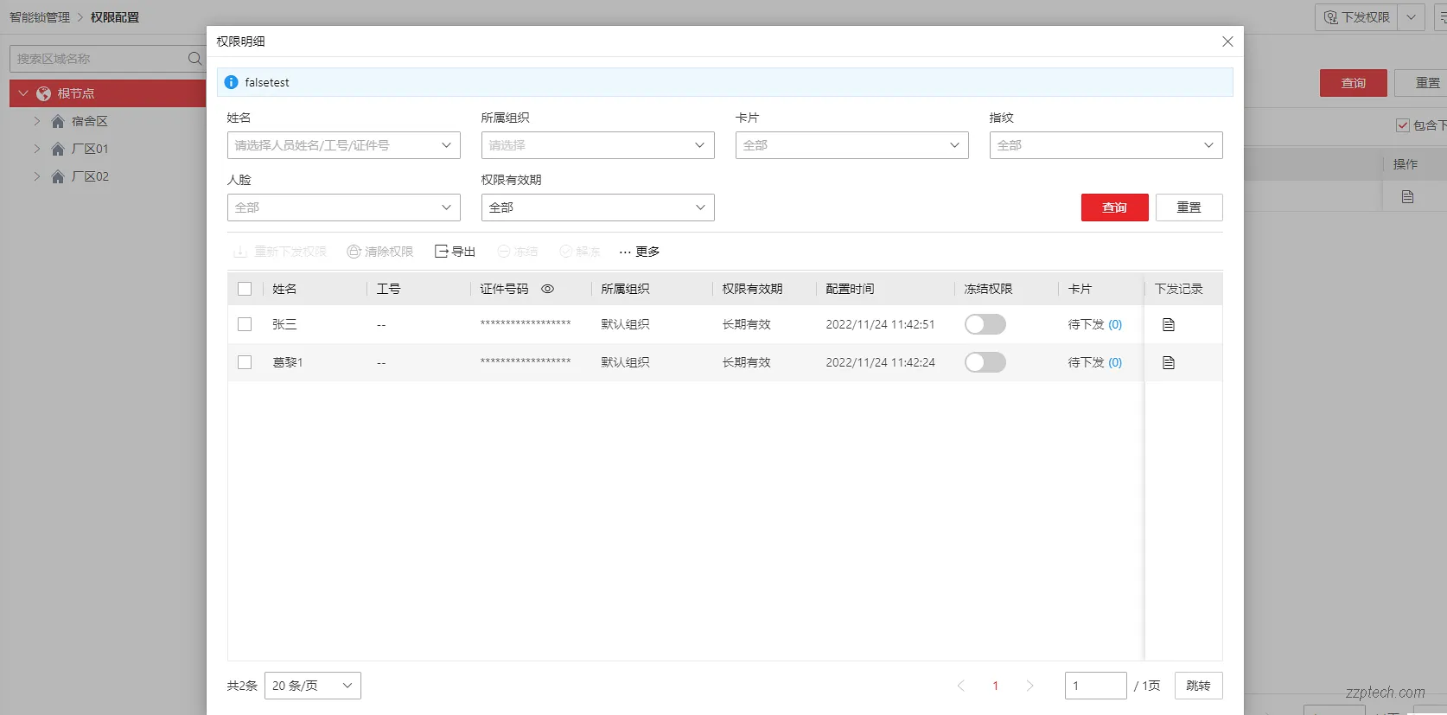Click the 根节点 globe icon
This screenshot has width=1447, height=715.
(x=43, y=93)
